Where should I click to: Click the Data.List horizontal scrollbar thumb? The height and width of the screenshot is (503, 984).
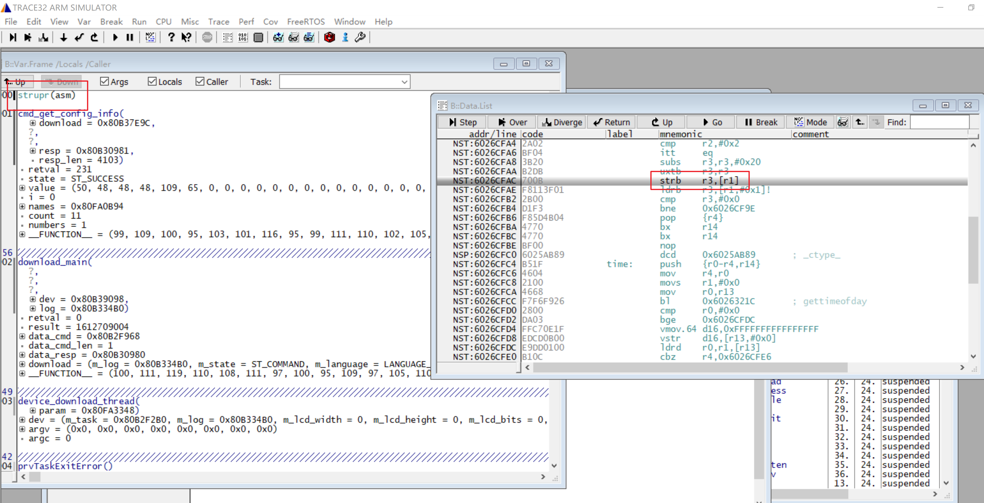pos(690,368)
